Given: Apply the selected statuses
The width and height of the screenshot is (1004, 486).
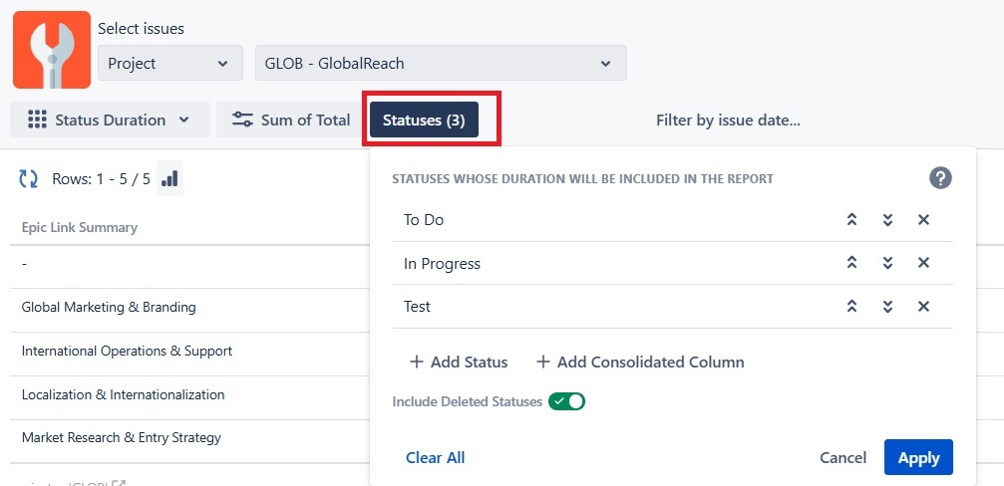Looking at the screenshot, I should click(919, 458).
